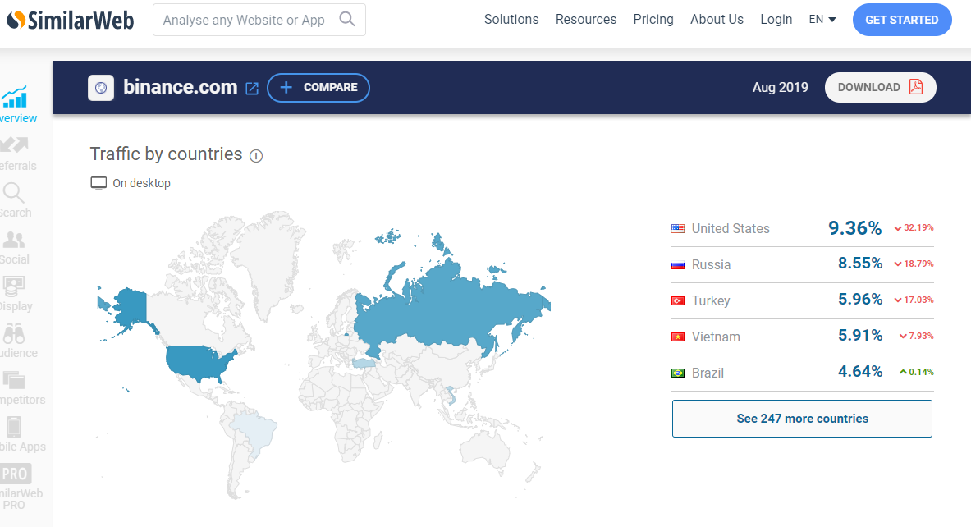Click the SimilarWeb logo
The height and width of the screenshot is (527, 971).
[70, 20]
